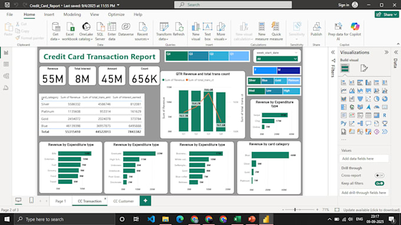Switch to mobile layout icon

[x=31, y=200]
